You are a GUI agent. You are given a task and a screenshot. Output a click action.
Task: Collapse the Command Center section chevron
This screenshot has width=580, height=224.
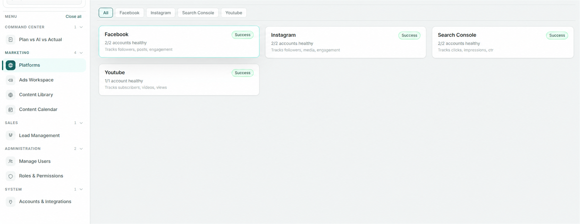(x=81, y=27)
